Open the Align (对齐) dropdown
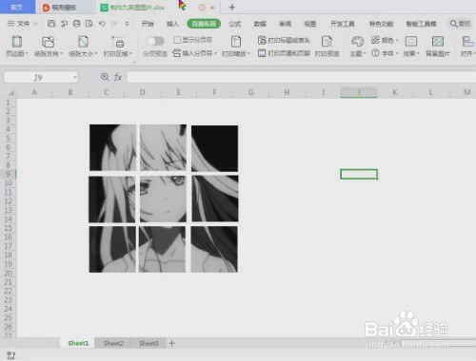 (x=467, y=47)
